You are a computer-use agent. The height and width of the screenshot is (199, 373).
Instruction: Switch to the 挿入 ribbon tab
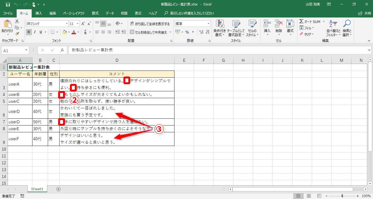pos(39,13)
